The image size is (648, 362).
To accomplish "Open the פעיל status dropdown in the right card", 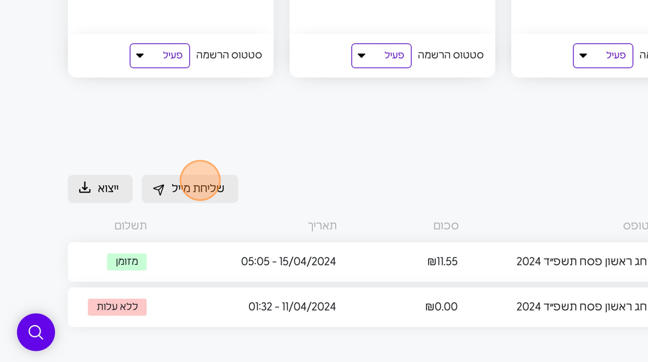I will [603, 56].
